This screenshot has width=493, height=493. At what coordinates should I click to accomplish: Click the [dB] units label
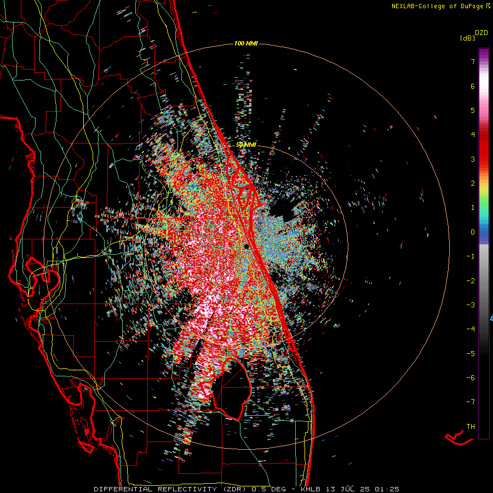(467, 38)
